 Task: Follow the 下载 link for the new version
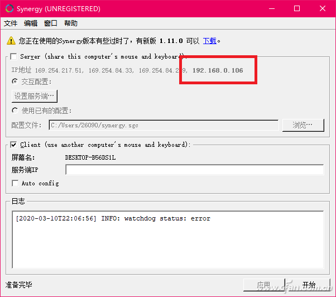[x=209, y=41]
